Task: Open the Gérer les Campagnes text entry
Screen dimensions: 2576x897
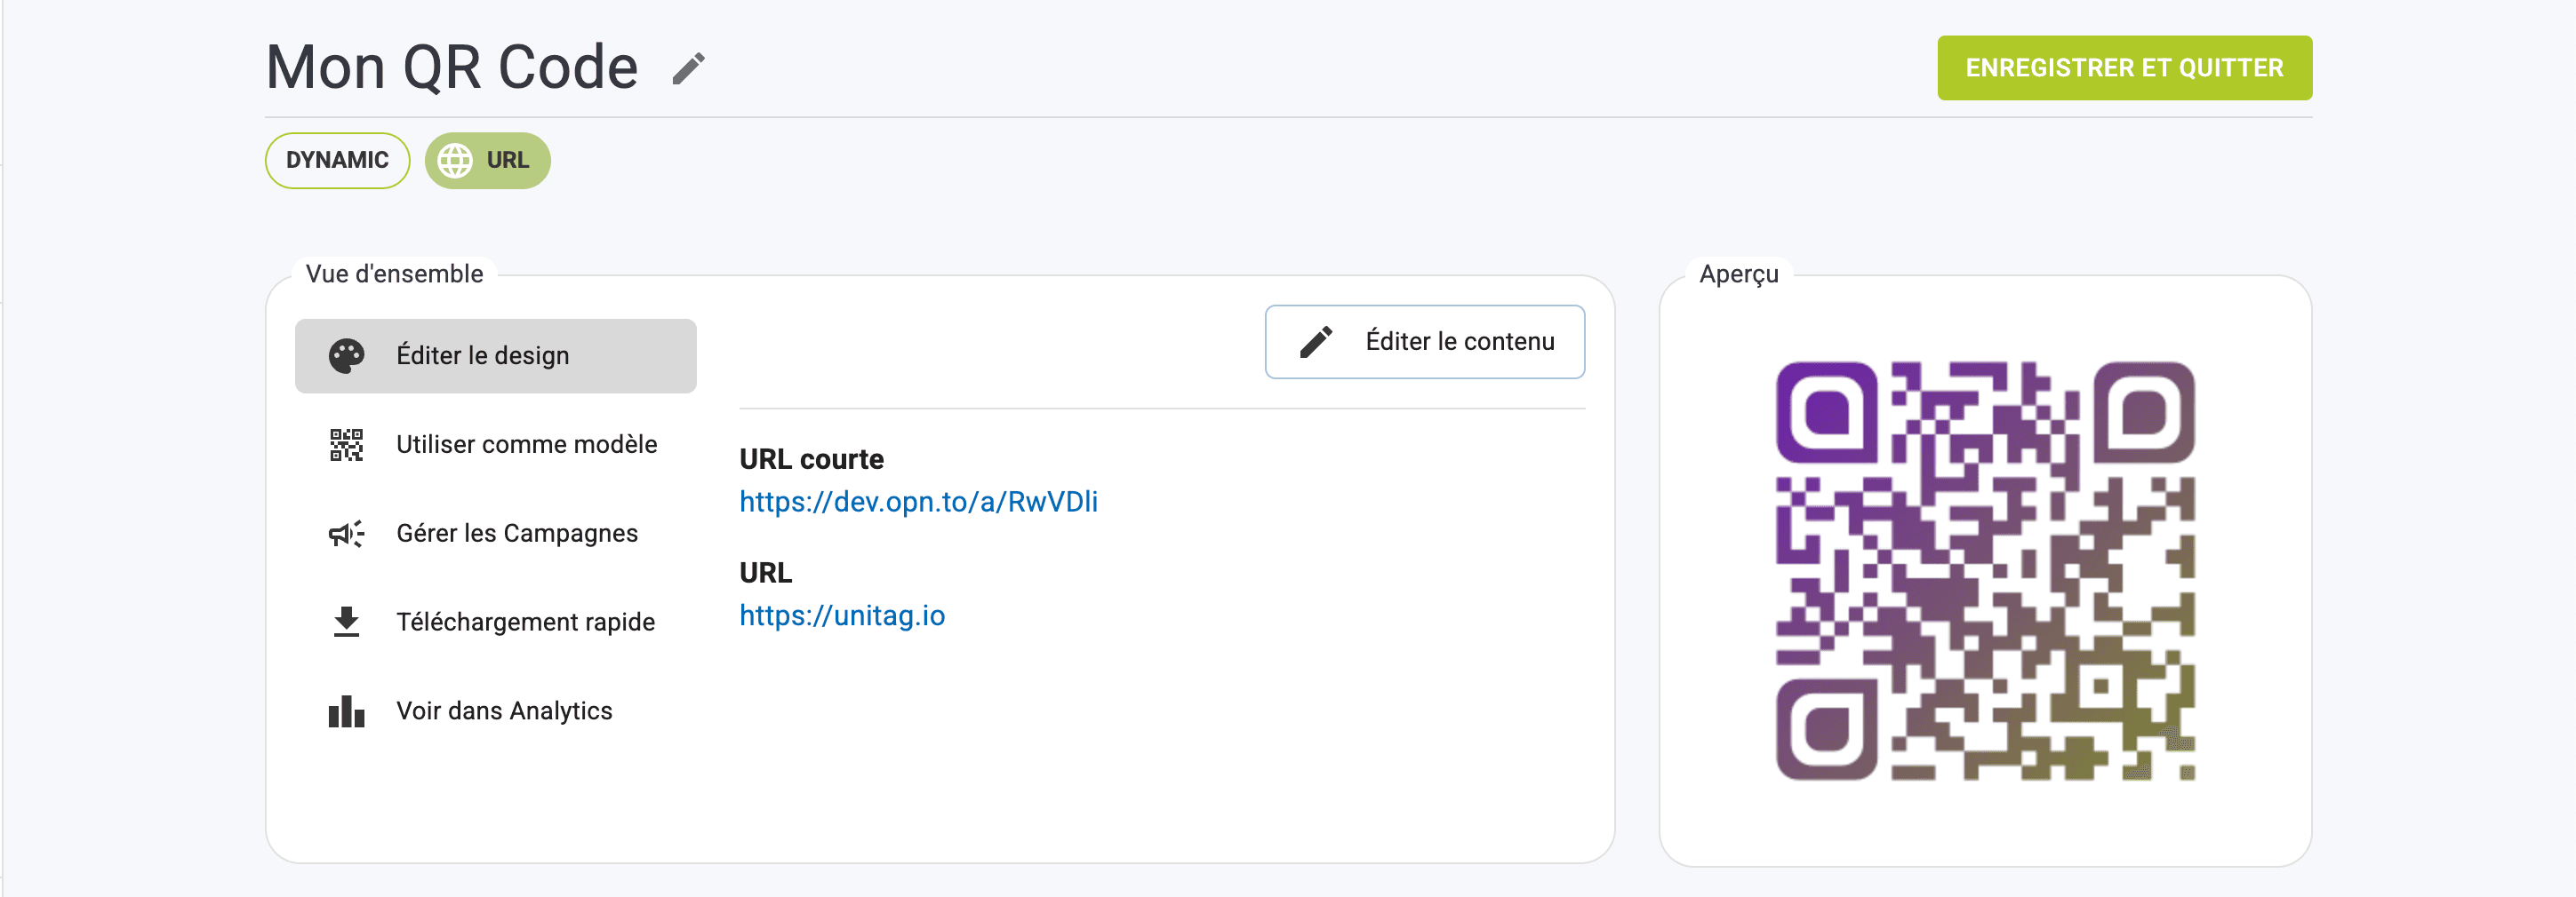Action: point(516,534)
